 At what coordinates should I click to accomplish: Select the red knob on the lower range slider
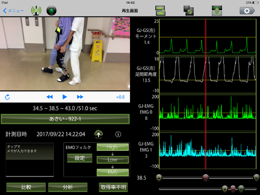233,189
